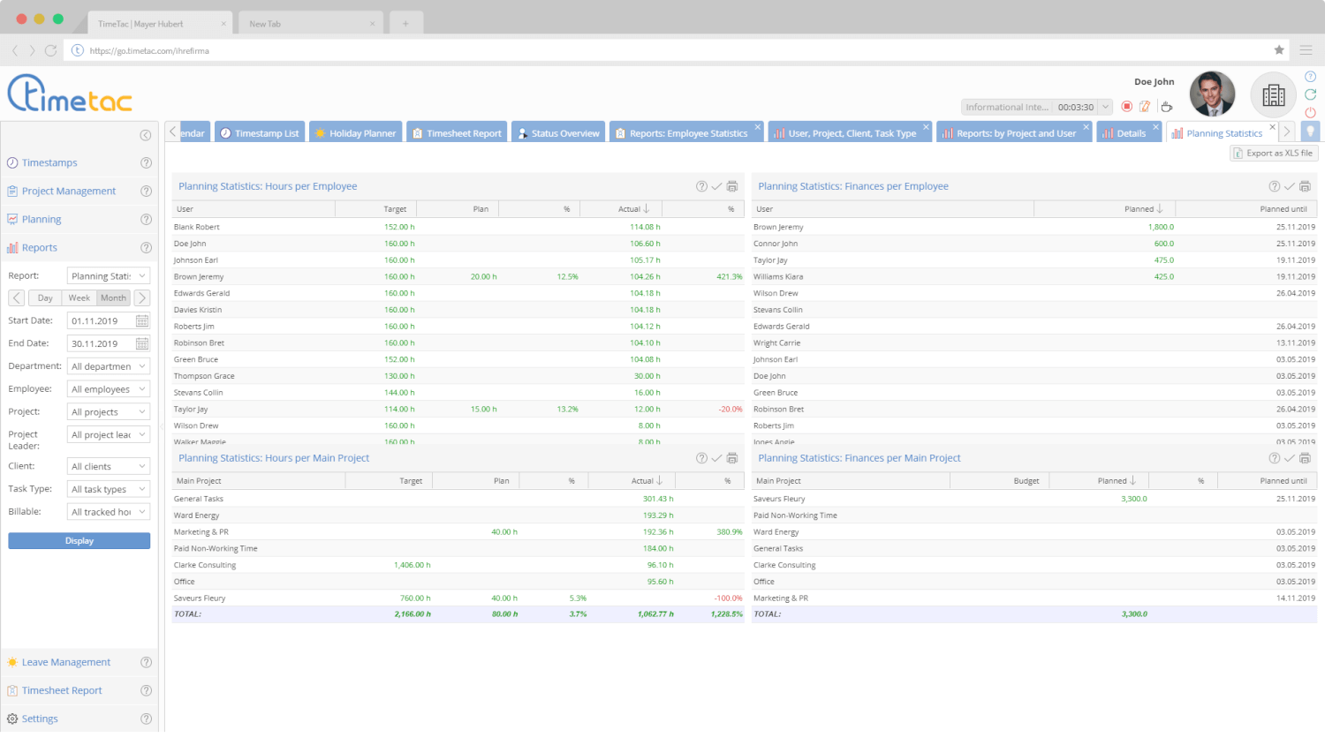Go to the previous period arrow
The height and width of the screenshot is (745, 1325).
click(x=17, y=298)
